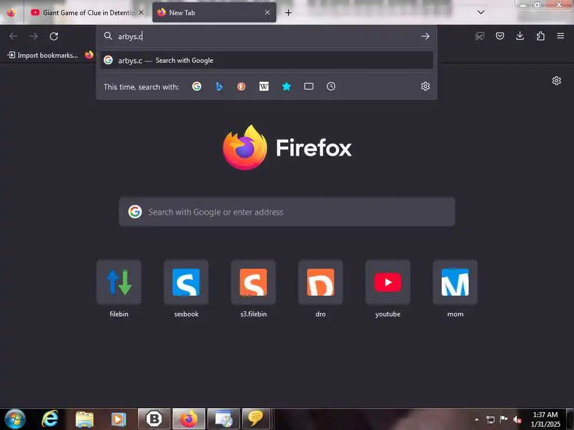This screenshot has width=574, height=430.
Task: Open the Windows Start menu
Action: (15, 419)
